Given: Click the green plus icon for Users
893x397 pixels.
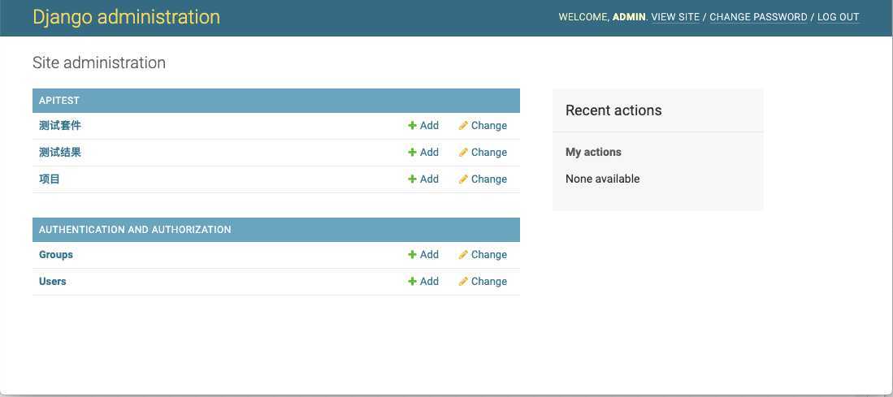Looking at the screenshot, I should pos(412,282).
